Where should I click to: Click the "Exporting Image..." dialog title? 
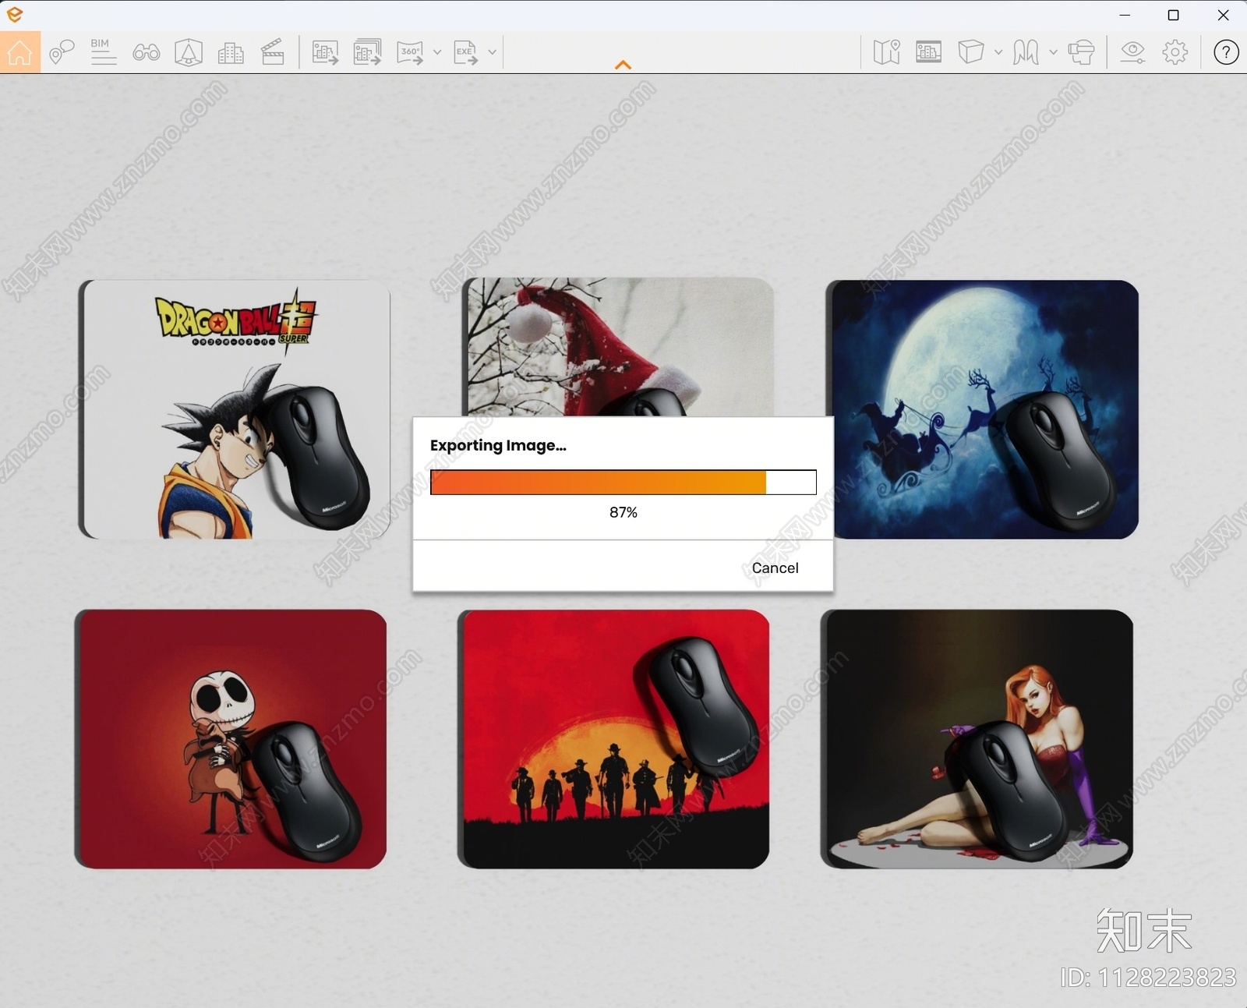click(x=498, y=445)
